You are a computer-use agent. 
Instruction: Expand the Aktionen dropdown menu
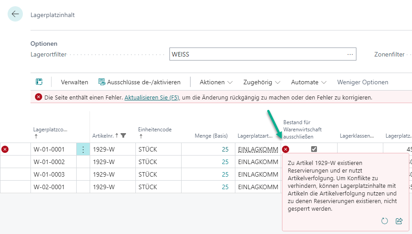pyautogui.click(x=216, y=82)
